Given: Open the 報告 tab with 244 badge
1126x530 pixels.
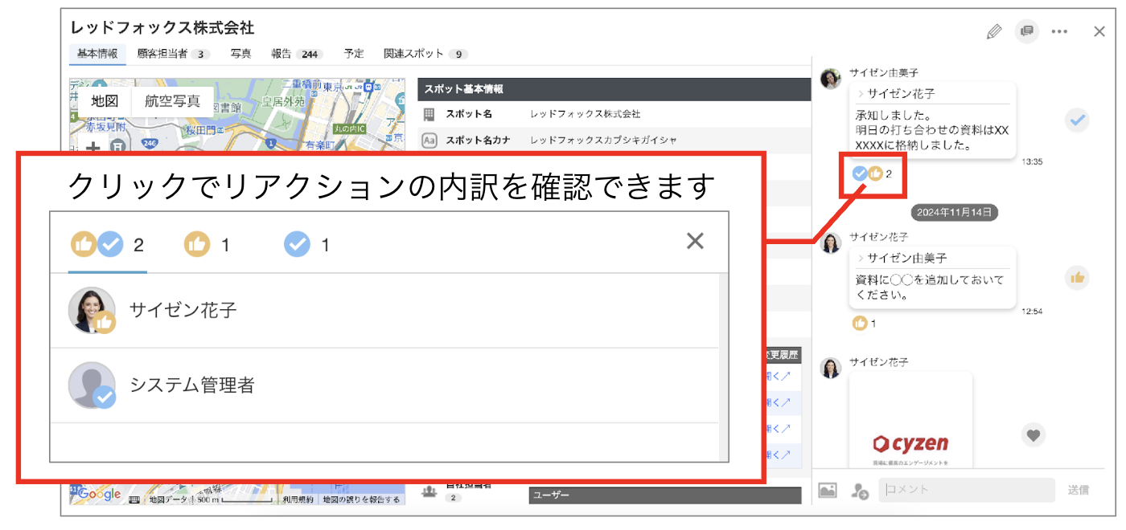Looking at the screenshot, I should pos(297,54).
